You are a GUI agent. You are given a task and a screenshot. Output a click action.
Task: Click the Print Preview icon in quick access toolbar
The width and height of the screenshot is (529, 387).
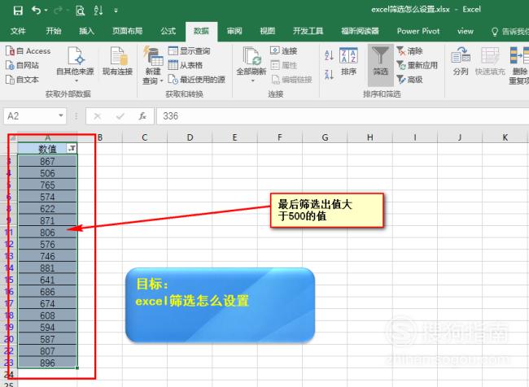(x=80, y=11)
